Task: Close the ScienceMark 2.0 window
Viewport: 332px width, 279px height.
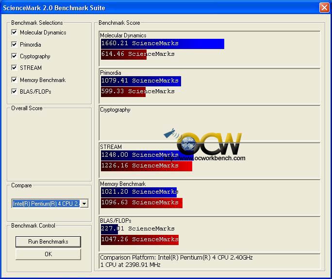Action: pyautogui.click(x=324, y=8)
